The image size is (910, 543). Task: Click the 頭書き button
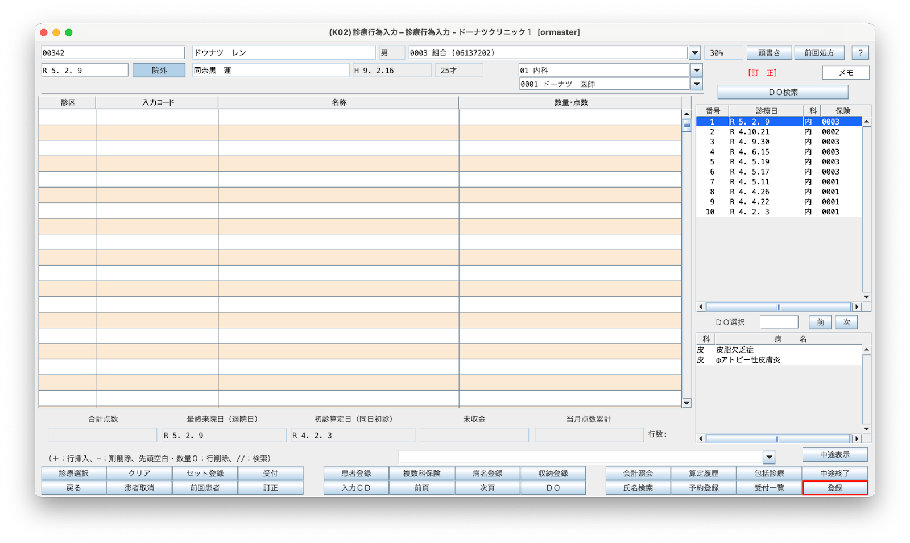pos(769,53)
